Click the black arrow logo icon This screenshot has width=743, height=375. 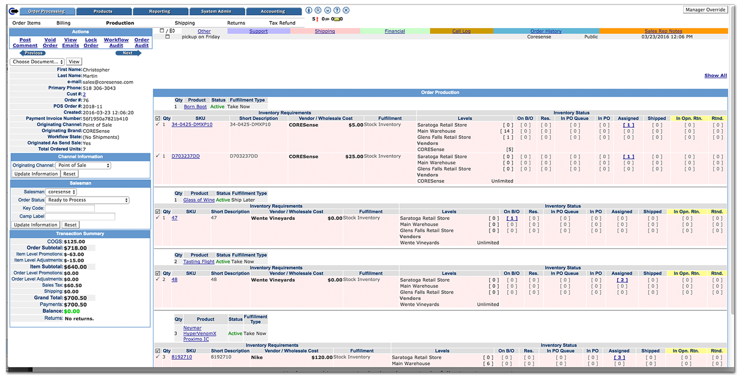click(x=13, y=11)
